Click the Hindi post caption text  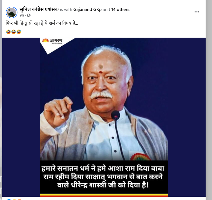tap(42, 23)
